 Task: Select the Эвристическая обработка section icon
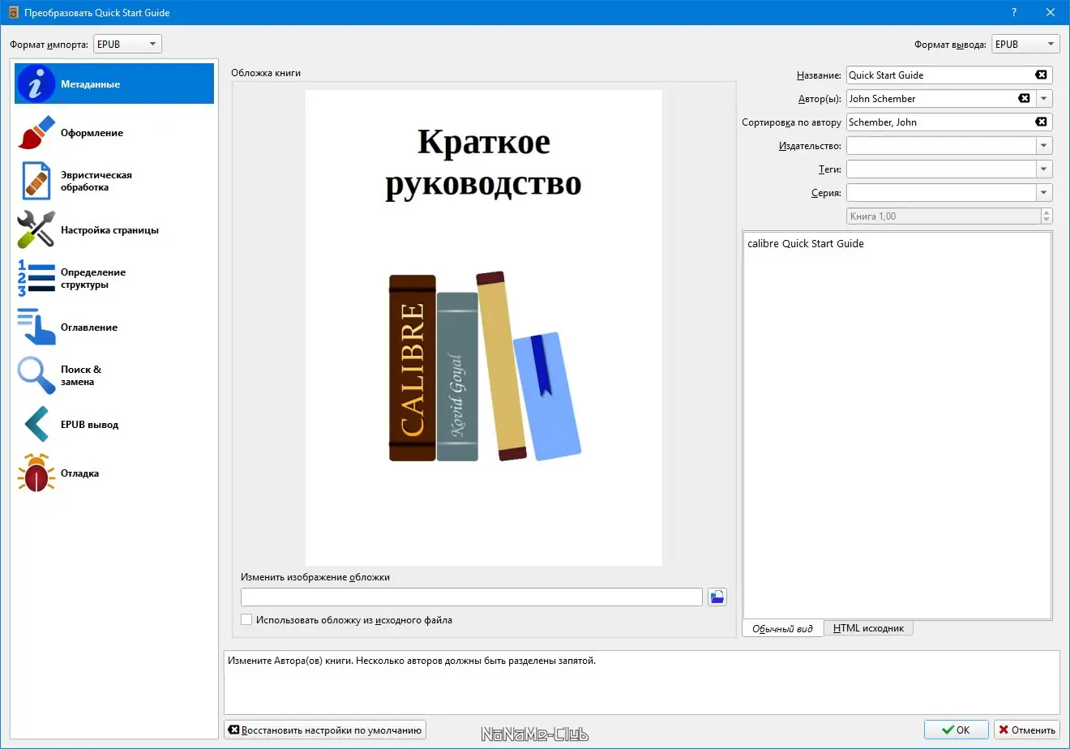pyautogui.click(x=36, y=181)
